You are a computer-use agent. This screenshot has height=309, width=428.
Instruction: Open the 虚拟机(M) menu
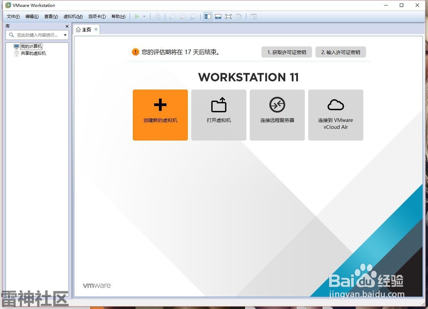coord(73,17)
